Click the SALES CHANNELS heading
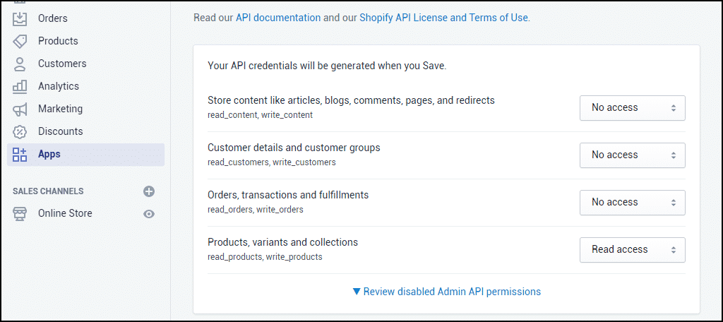The width and height of the screenshot is (723, 322). point(48,191)
